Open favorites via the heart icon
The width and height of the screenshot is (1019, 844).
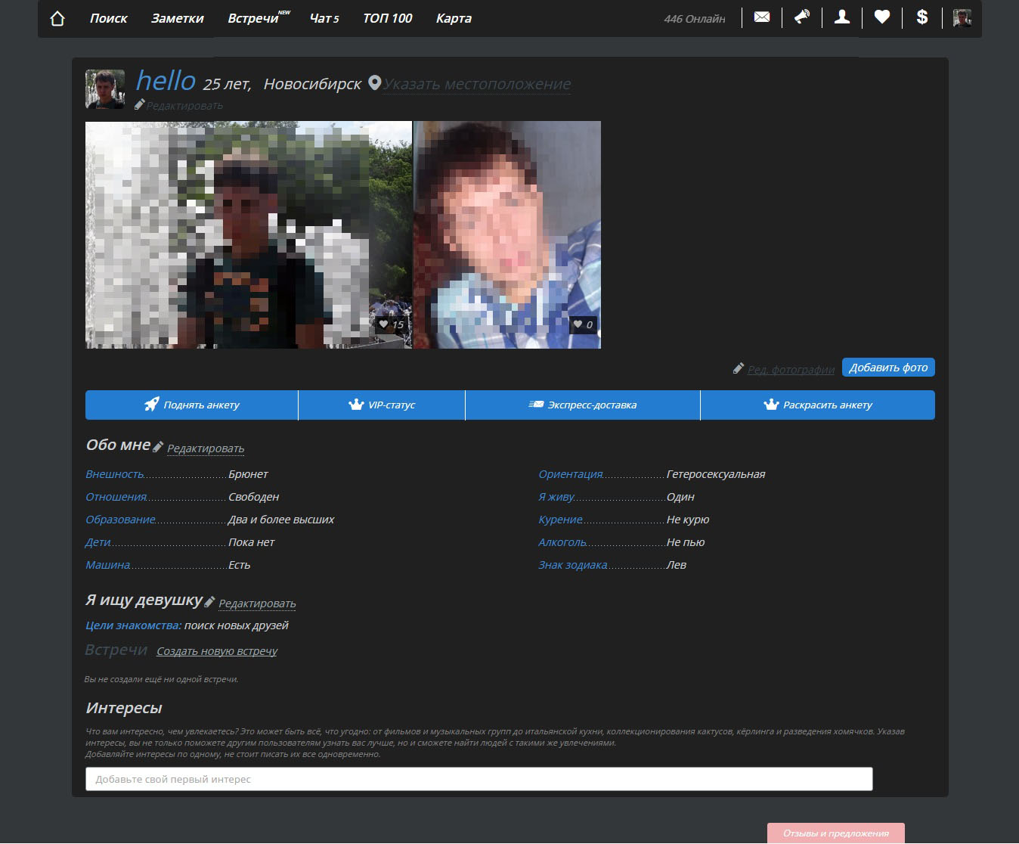coord(881,17)
